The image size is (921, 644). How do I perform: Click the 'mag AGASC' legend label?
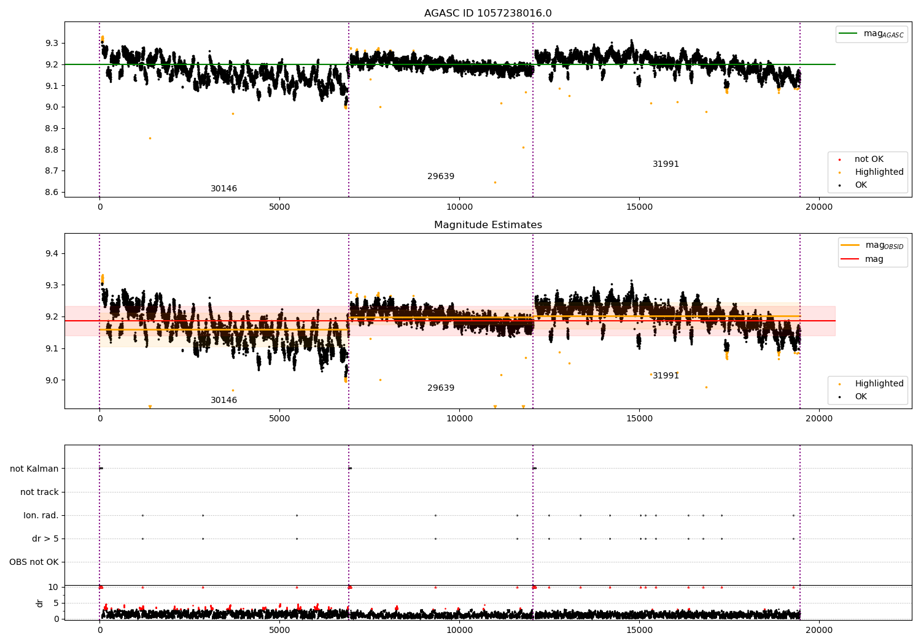884,34
